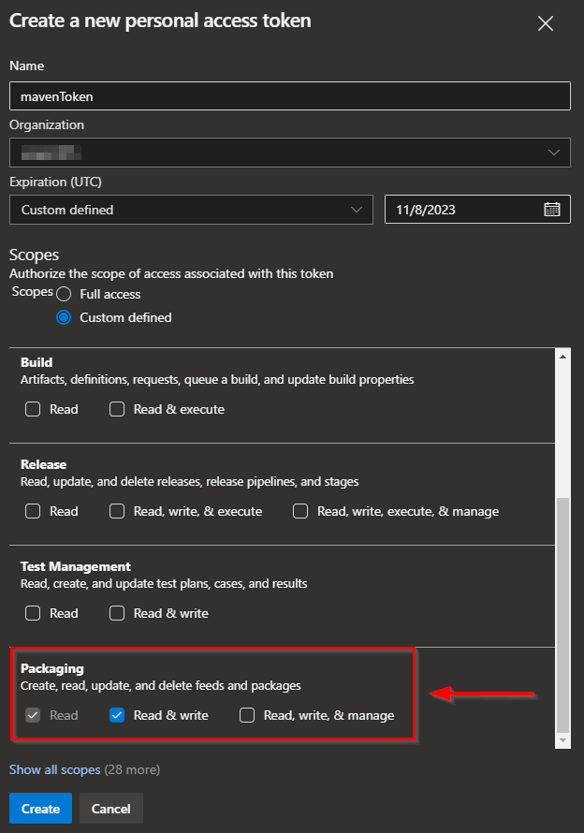The width and height of the screenshot is (584, 833).
Task: Enable Read & write for Test Management
Action: pos(116,613)
